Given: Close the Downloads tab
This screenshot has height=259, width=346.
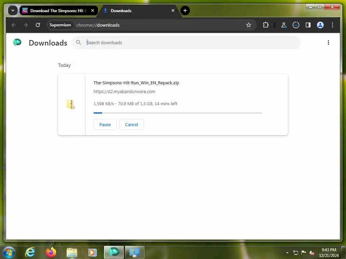Looking at the screenshot, I should coord(173,10).
